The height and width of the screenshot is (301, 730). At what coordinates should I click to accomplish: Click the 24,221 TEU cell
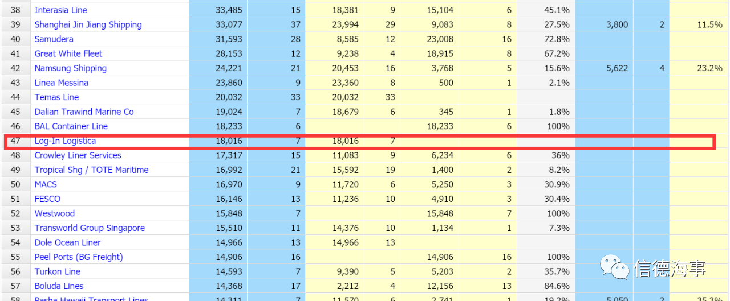pyautogui.click(x=229, y=68)
